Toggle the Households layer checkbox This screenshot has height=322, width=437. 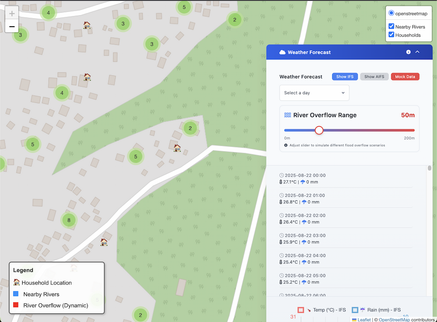click(x=391, y=35)
